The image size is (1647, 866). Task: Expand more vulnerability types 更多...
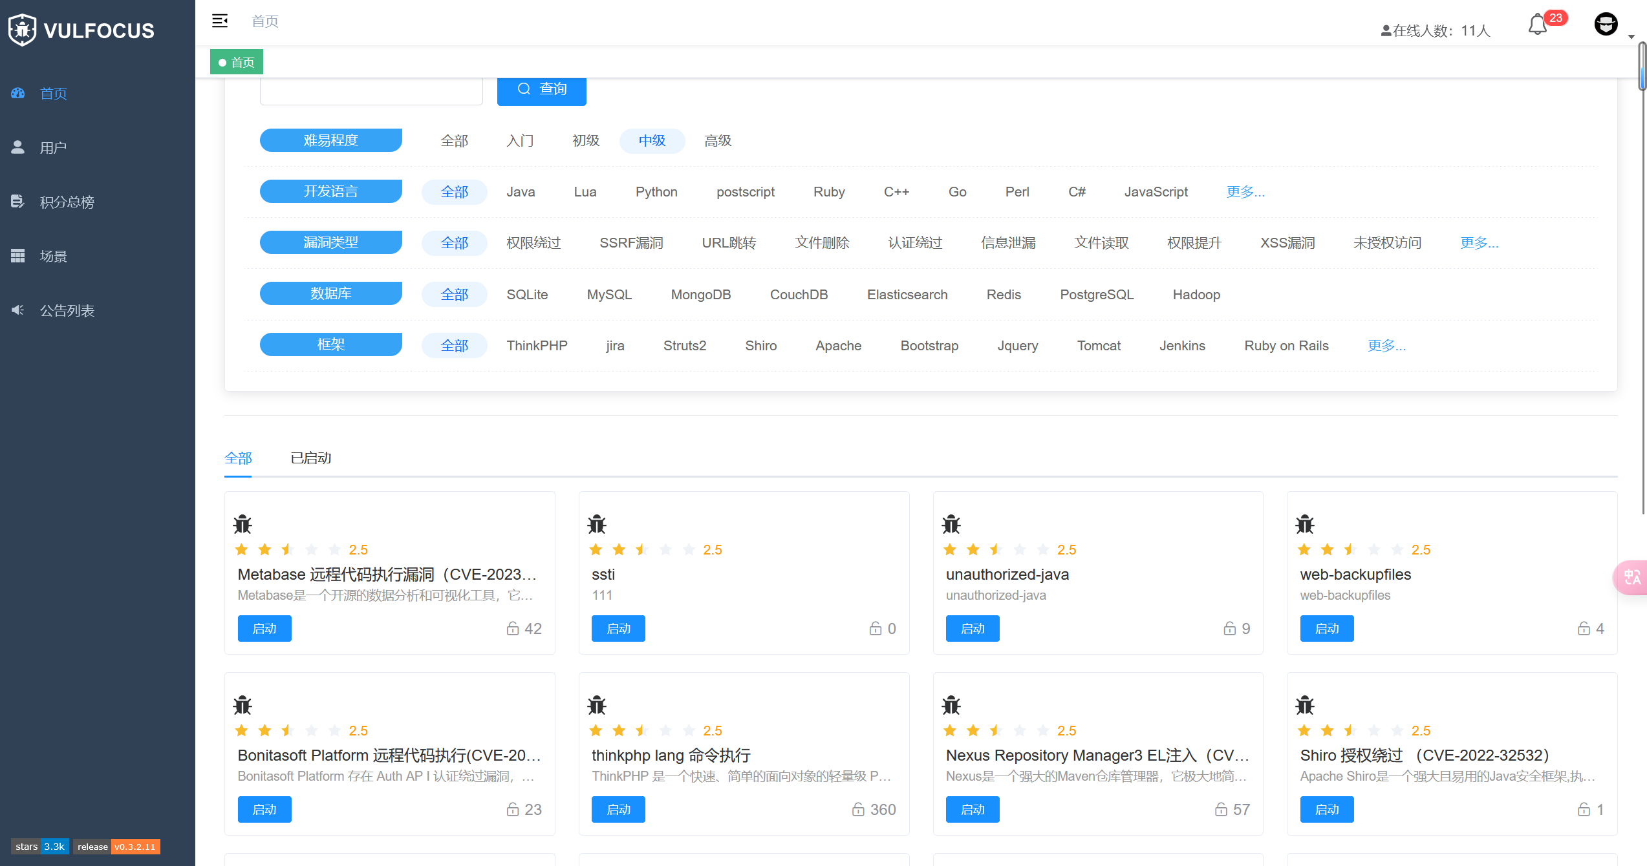tap(1478, 243)
